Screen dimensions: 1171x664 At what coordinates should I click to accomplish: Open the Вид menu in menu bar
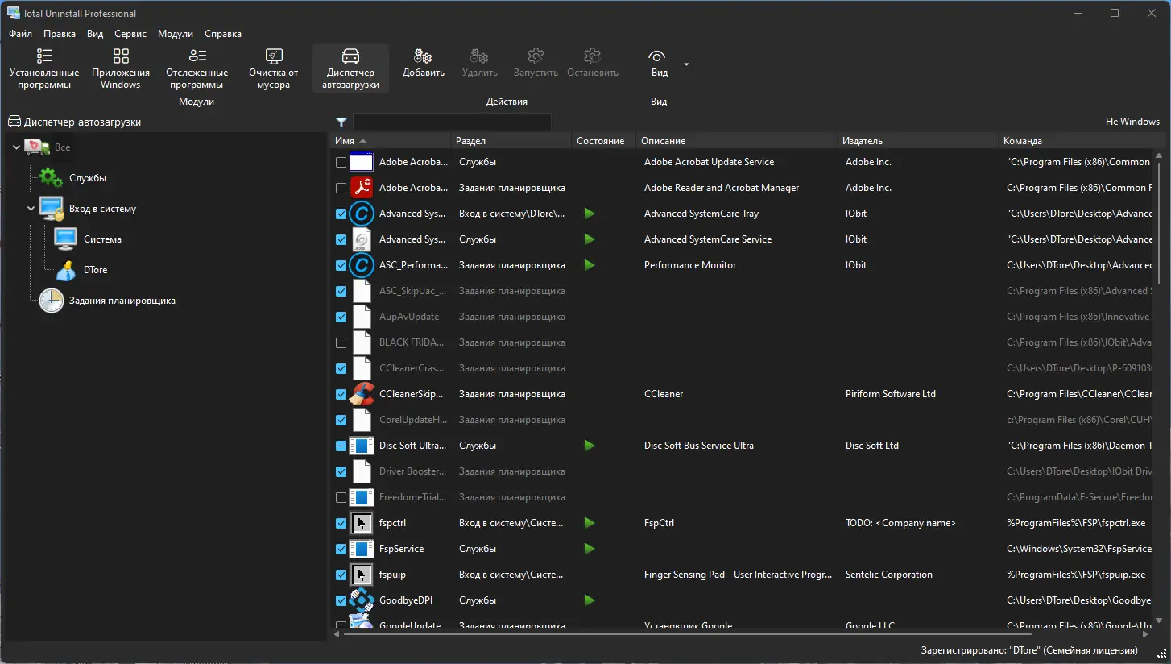click(95, 34)
